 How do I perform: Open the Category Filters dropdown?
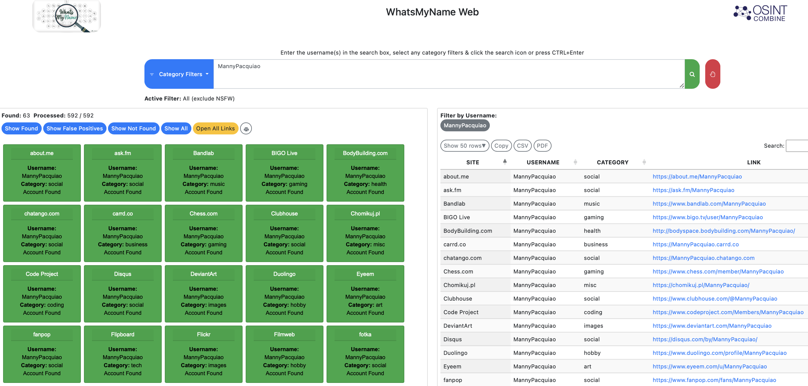179,74
